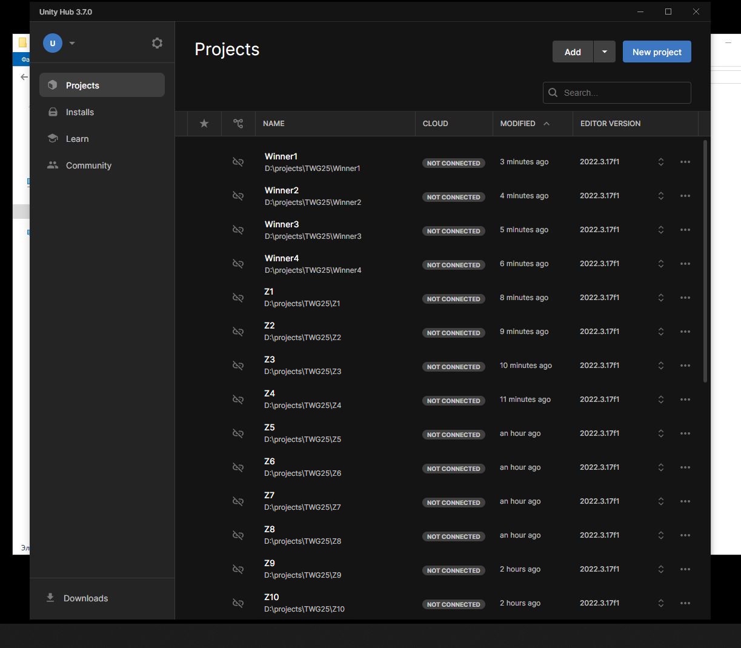The image size is (741, 648).
Task: Click the unlinked cloud icon for Winner3
Action: 238,230
